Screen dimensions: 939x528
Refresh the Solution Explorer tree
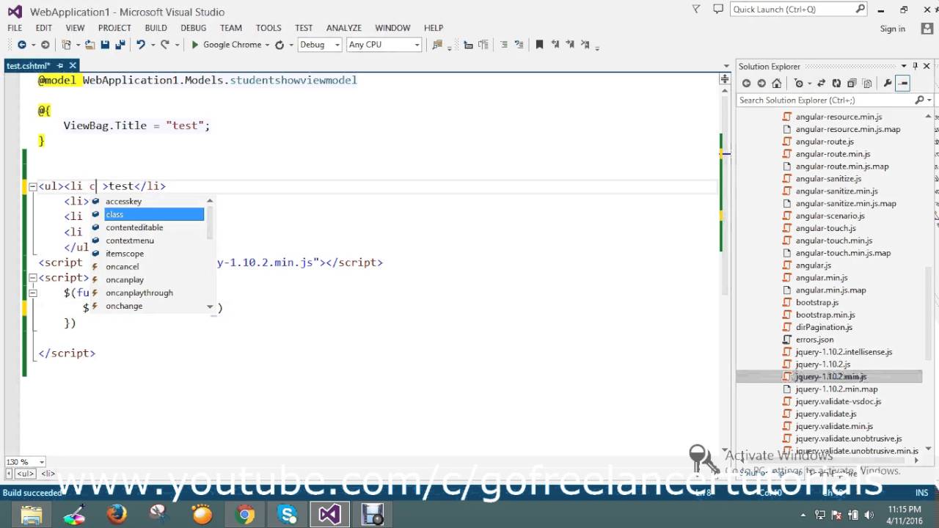pos(836,83)
